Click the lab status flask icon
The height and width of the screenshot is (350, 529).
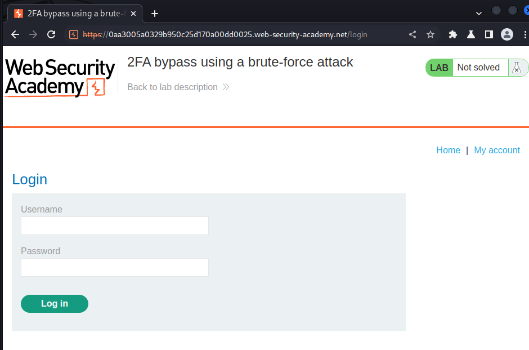(517, 68)
